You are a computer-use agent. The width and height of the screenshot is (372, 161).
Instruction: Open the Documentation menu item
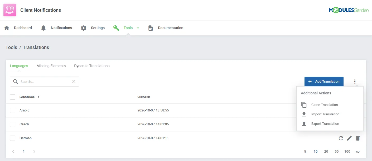click(171, 28)
